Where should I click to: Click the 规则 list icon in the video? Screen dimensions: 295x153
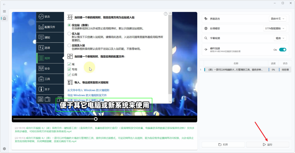(x=41, y=58)
